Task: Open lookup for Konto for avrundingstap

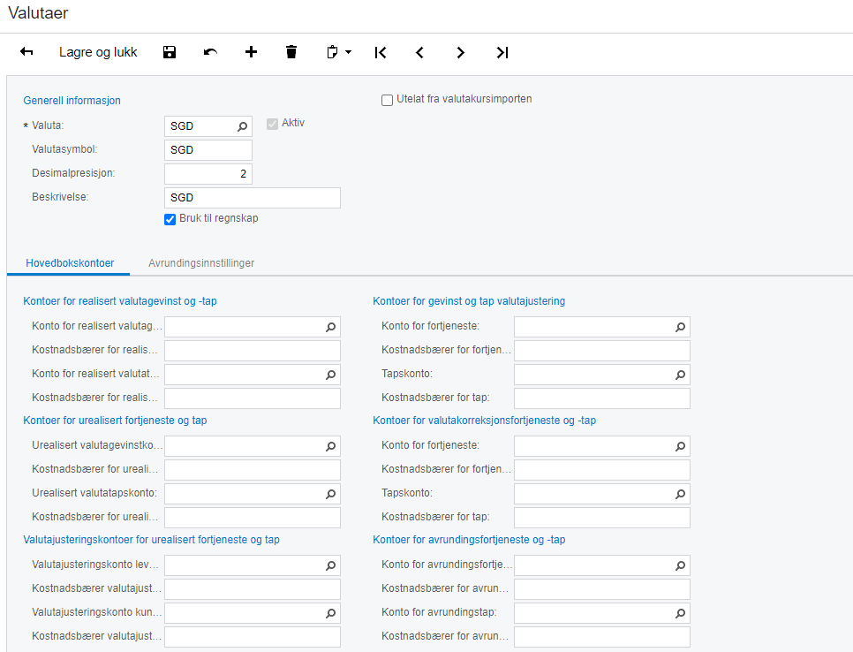Action: click(x=680, y=613)
